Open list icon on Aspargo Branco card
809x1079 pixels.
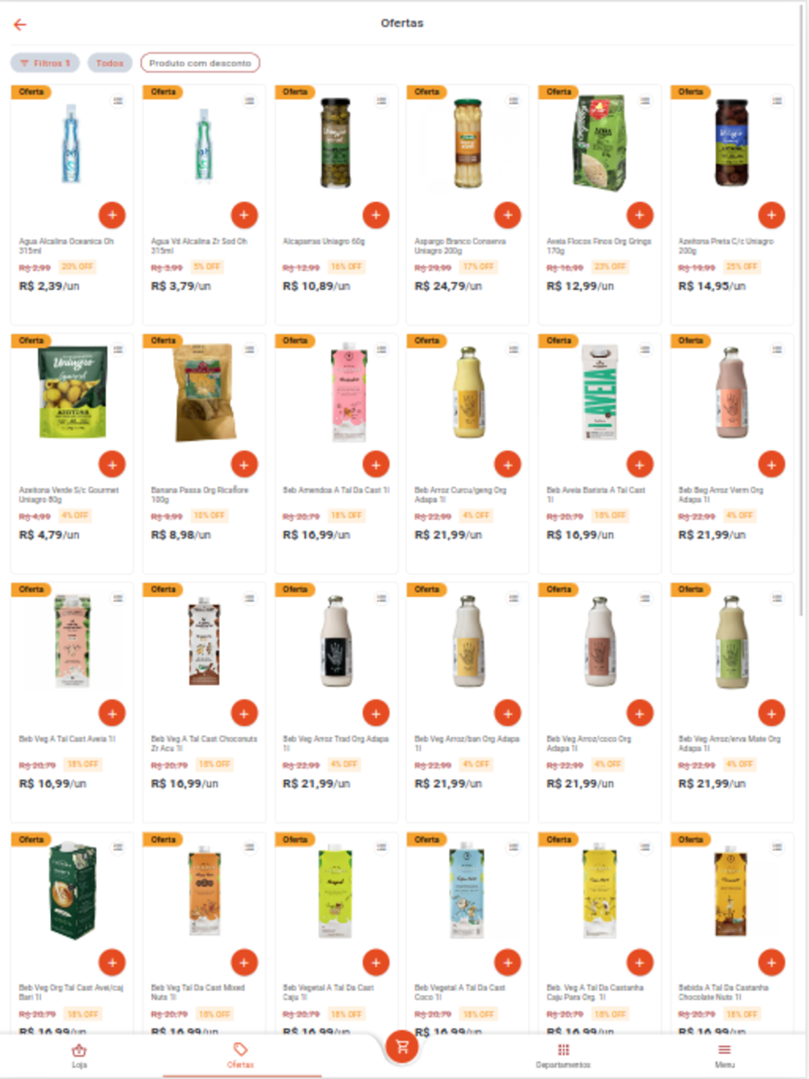tap(513, 100)
